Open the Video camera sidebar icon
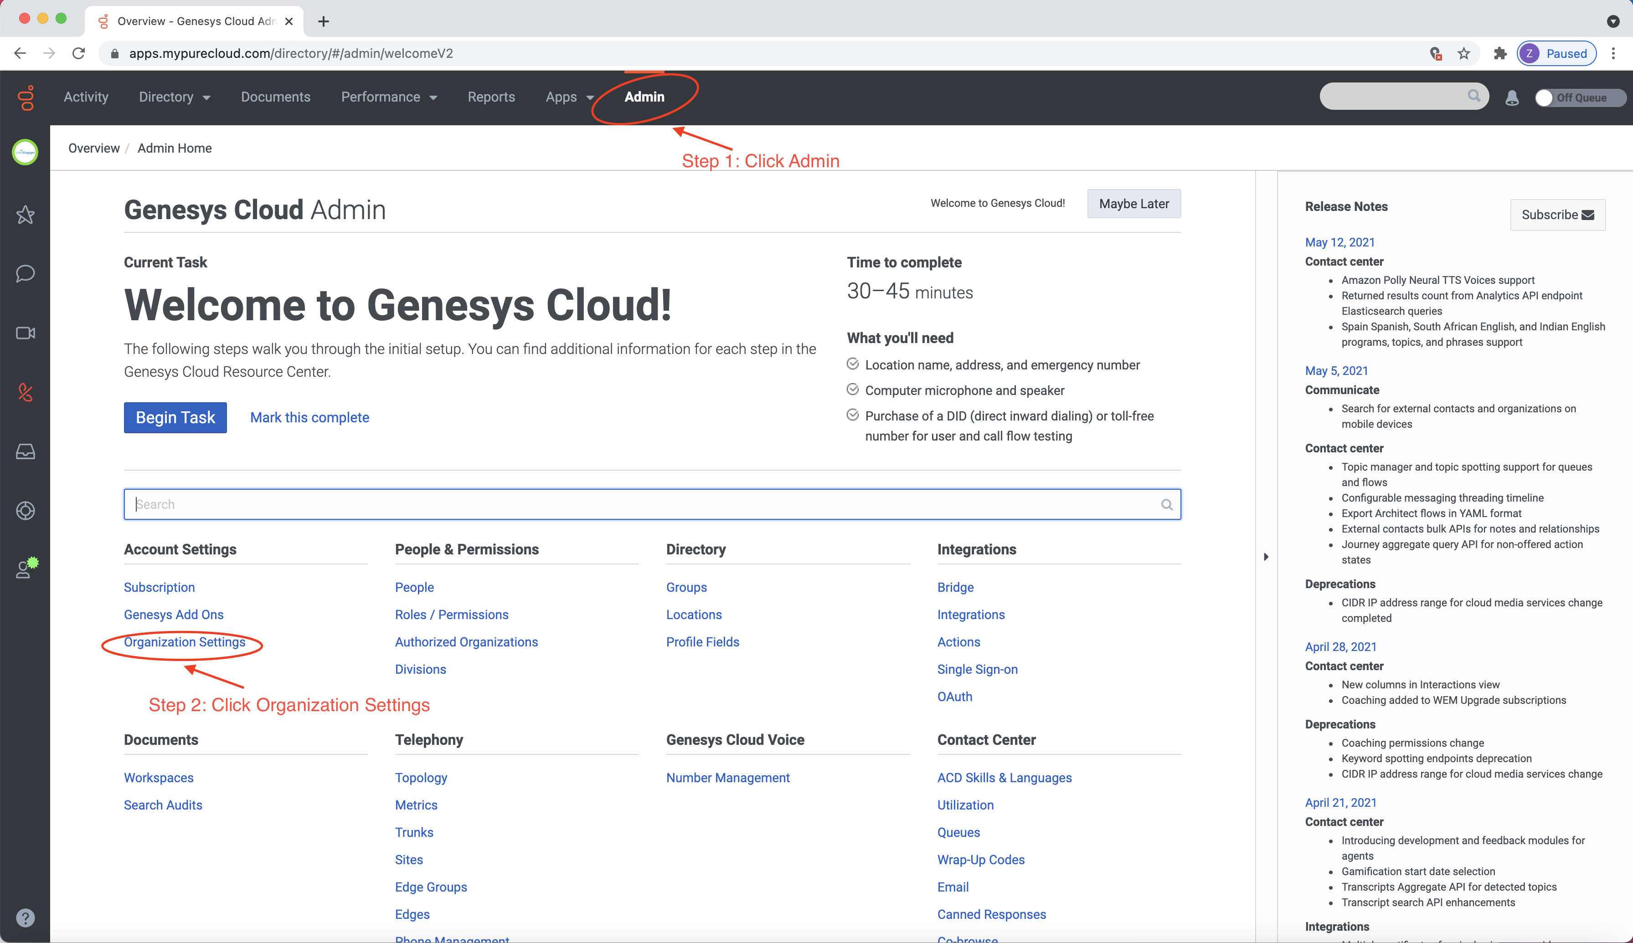The height and width of the screenshot is (943, 1633). pyautogui.click(x=25, y=333)
